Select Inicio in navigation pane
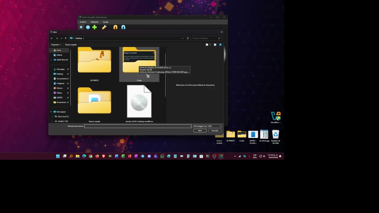The height and width of the screenshot is (213, 379). pyautogui.click(x=59, y=50)
